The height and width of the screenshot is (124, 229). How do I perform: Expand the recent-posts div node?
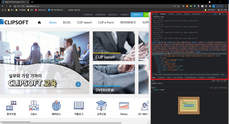click(x=157, y=70)
